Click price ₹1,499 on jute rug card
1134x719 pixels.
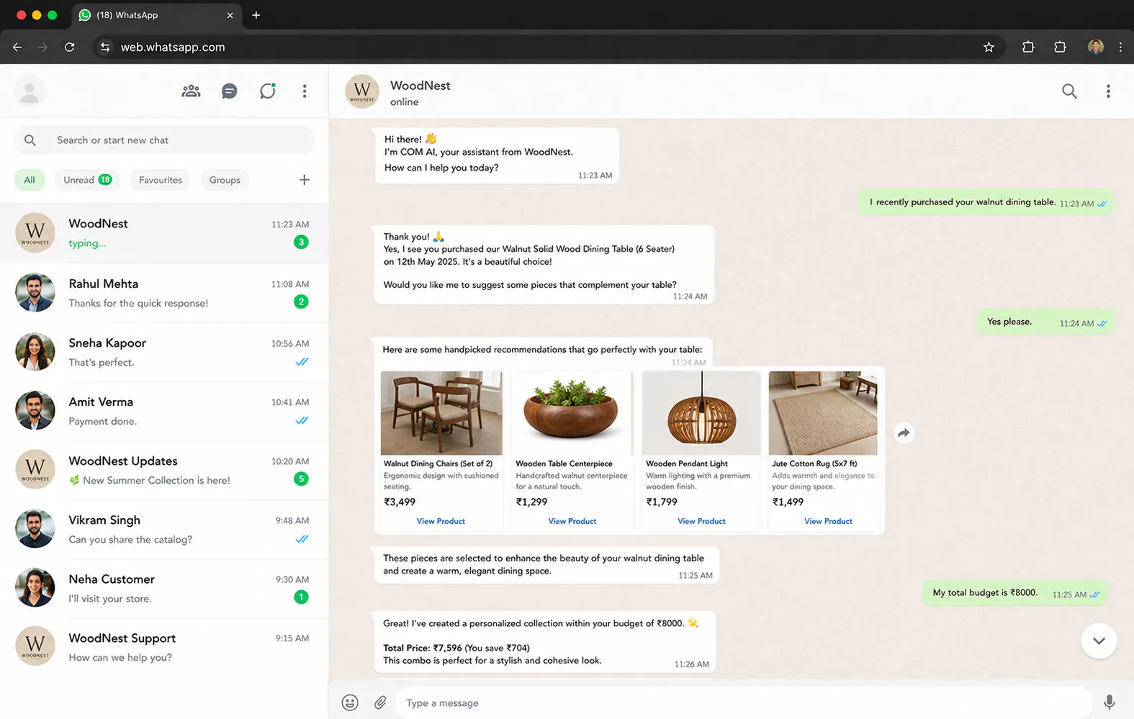click(788, 502)
